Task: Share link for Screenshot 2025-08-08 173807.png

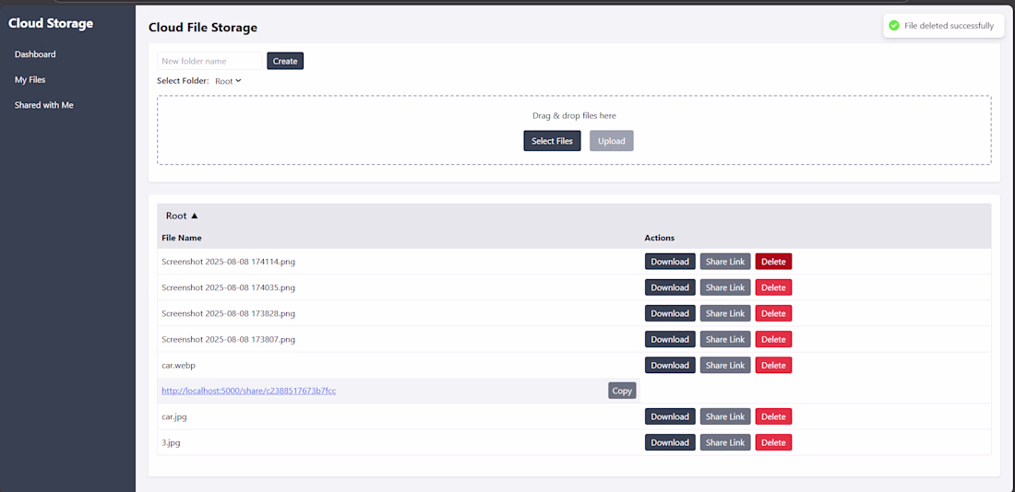Action: tap(725, 339)
